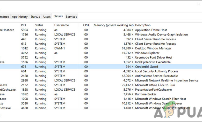202x122 pixels.
Task: Click the User name column header
Action: [61, 25]
